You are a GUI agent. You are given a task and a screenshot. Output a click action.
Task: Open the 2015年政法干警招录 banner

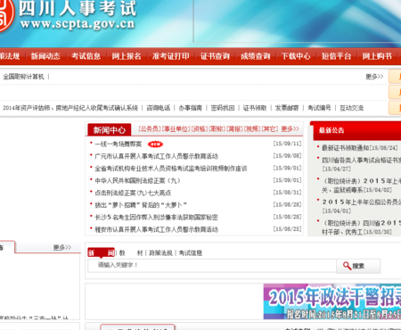(332, 301)
